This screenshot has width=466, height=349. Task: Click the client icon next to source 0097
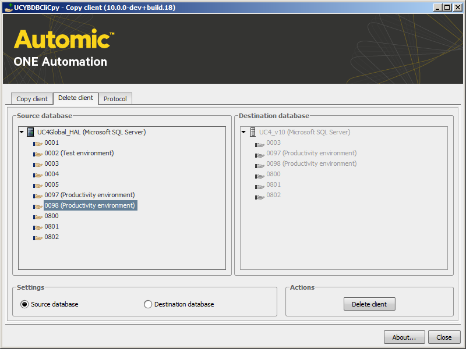(x=37, y=196)
